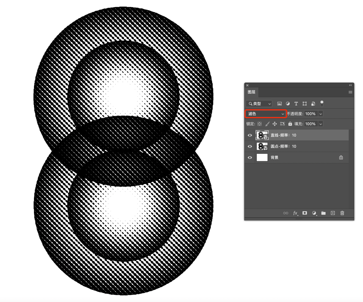Screen dimensions: 363x302
Task: Select the 图层 panel tab
Action: click(x=251, y=92)
